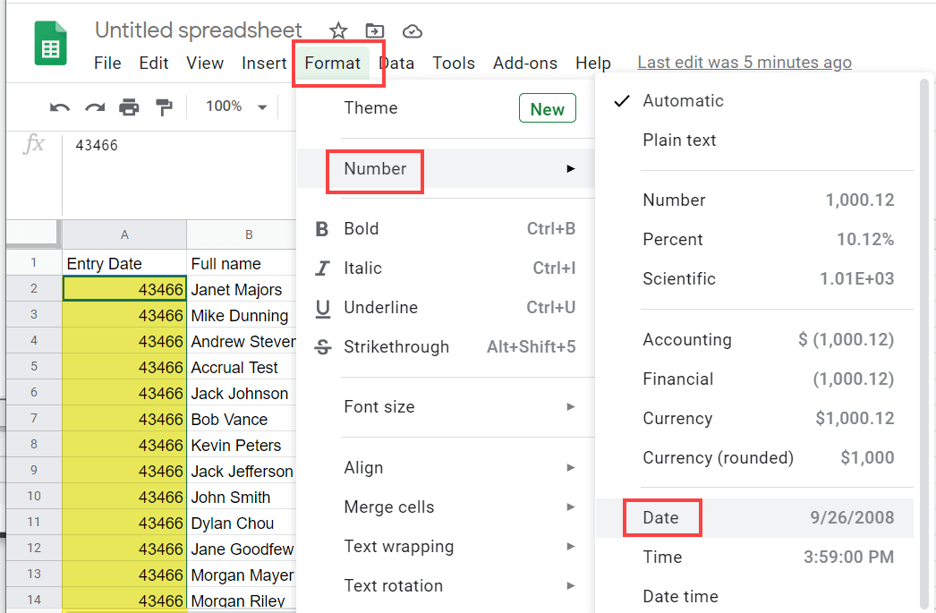Viewport: 936px width, 613px height.
Task: Choose Plain text format
Action: click(x=754, y=140)
